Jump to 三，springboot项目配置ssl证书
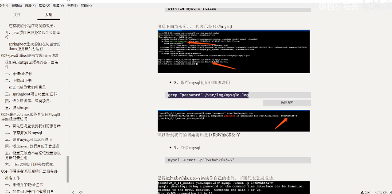The width and height of the screenshot is (392, 194). (x=31, y=94)
